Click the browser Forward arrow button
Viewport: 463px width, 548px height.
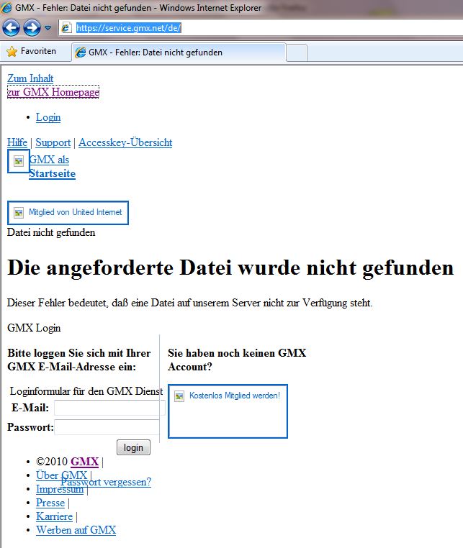click(32, 27)
